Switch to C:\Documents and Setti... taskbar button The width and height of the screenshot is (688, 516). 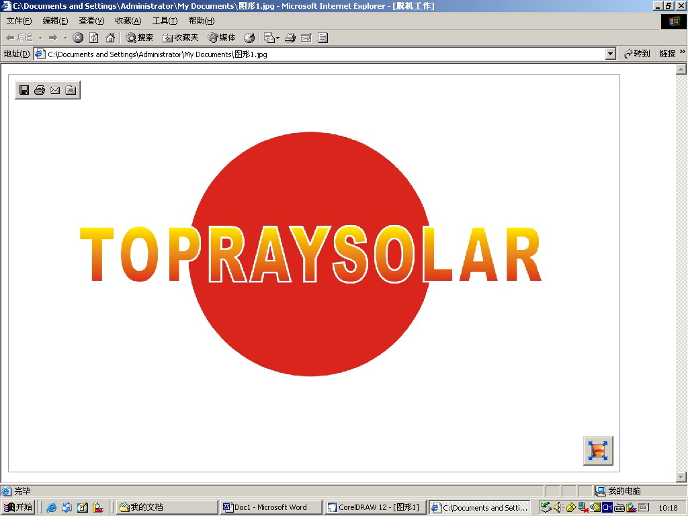(x=479, y=507)
